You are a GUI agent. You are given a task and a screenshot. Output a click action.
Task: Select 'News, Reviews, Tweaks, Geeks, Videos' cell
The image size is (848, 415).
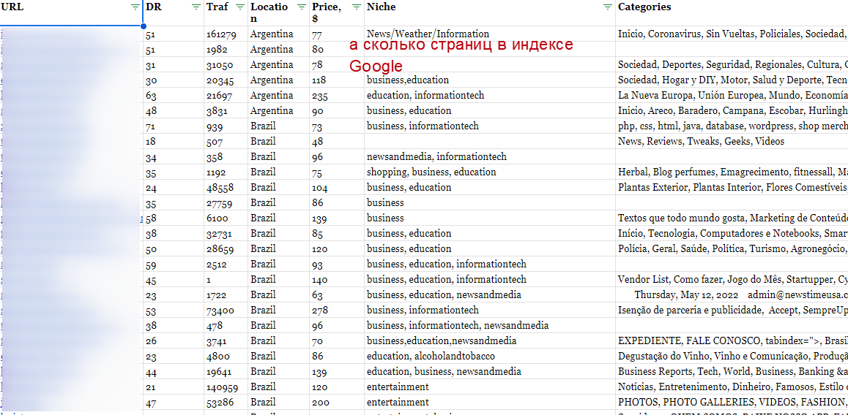732,142
